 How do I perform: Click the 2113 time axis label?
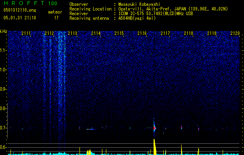tap(73, 33)
